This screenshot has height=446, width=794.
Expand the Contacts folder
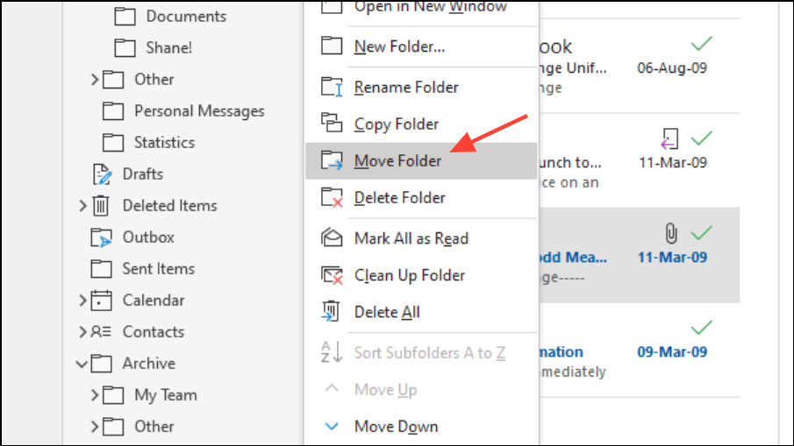82,332
